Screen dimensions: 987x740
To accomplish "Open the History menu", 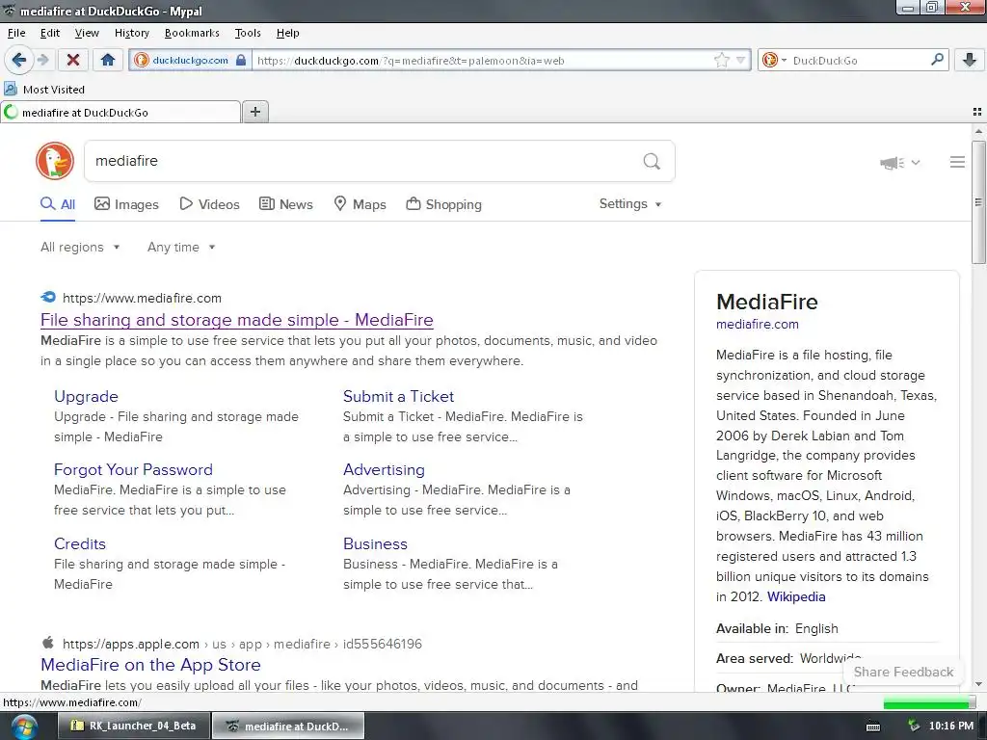I will 131,33.
